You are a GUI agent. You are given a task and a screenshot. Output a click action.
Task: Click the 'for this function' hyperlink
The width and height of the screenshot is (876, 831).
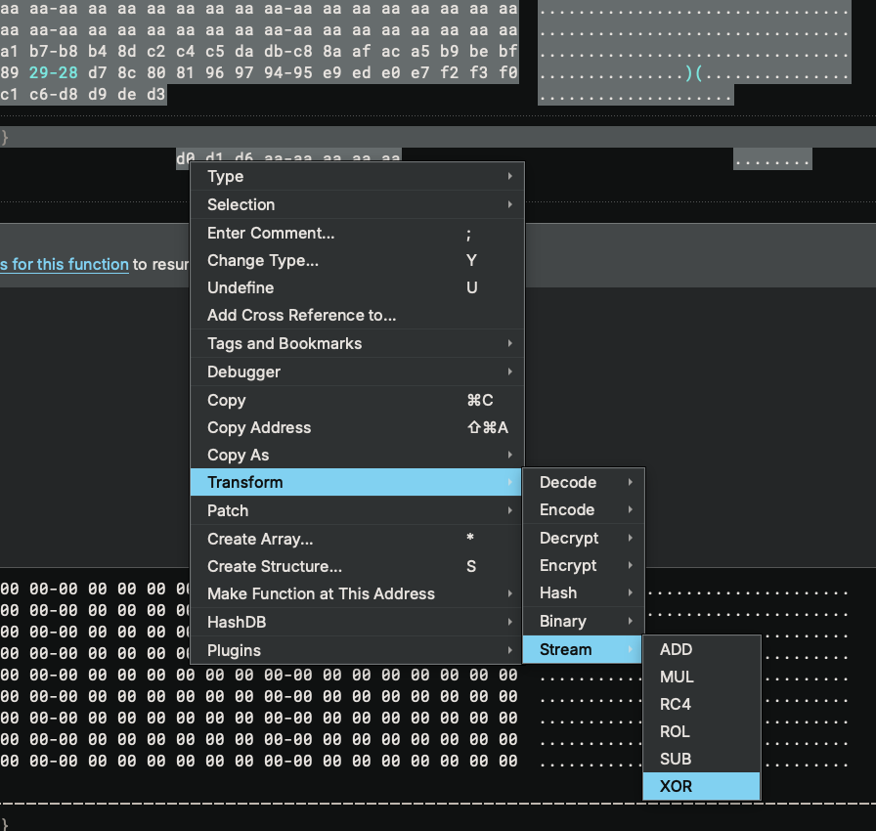pyautogui.click(x=65, y=264)
